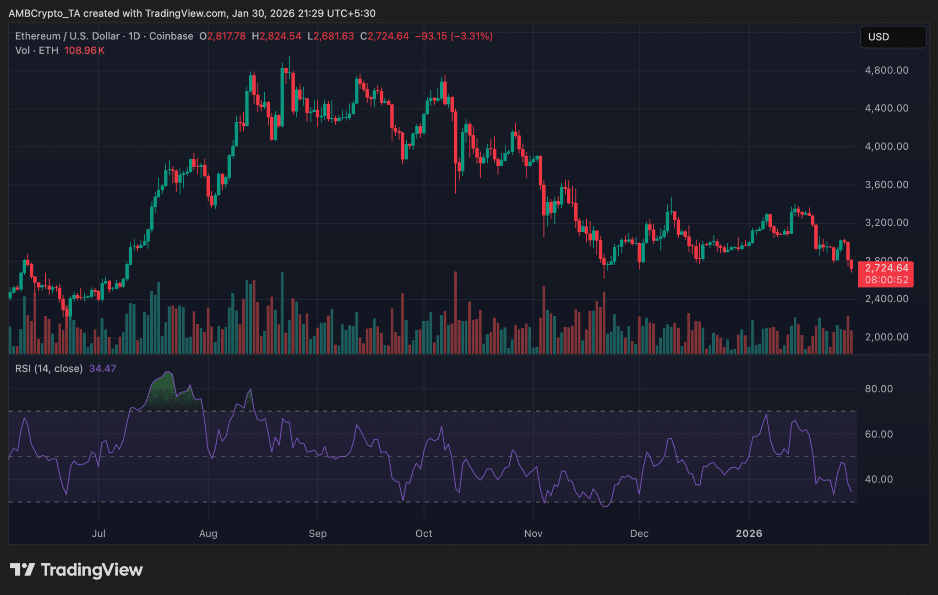Click the AMBCrypto_TA watermark link
938x595 pixels.
click(x=44, y=13)
